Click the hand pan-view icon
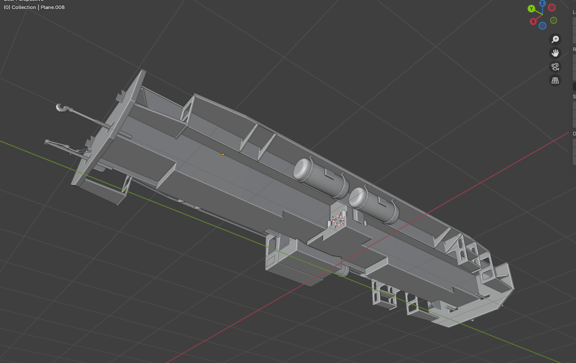Viewport: 576px width, 363px height. tap(555, 53)
